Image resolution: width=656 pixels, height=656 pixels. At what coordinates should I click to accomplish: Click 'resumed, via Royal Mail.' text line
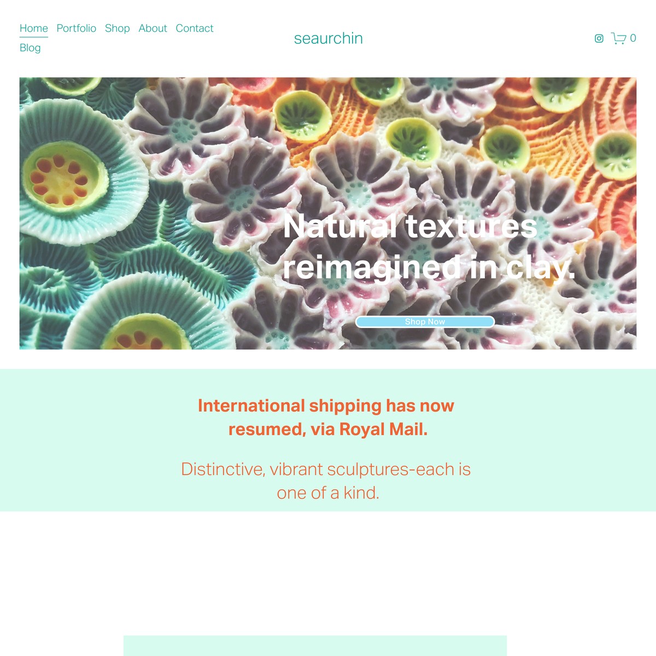click(x=328, y=429)
